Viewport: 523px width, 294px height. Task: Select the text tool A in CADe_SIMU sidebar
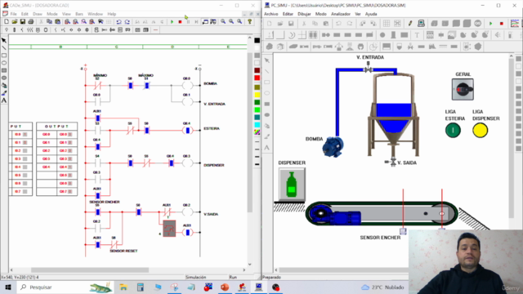(x=4, y=100)
